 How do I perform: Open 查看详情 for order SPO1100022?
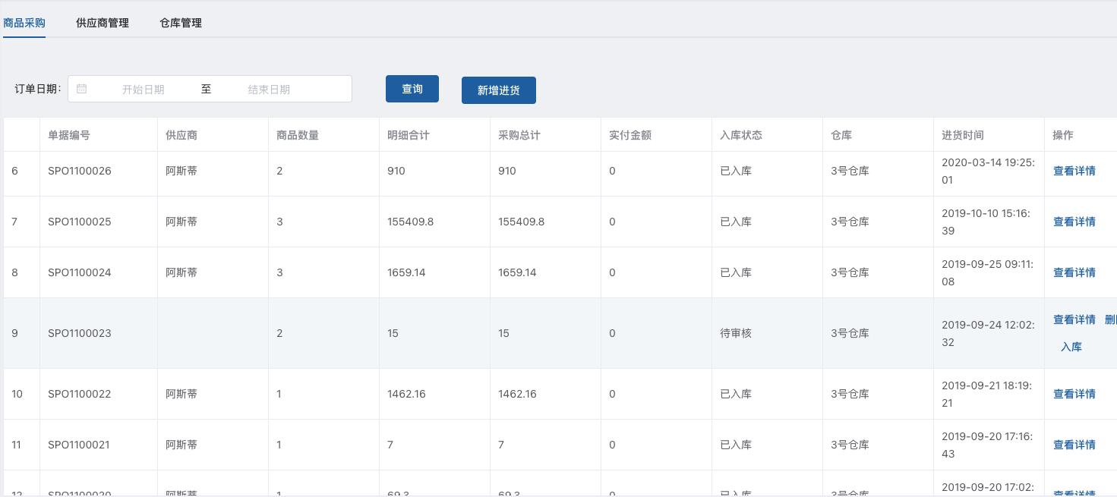point(1074,394)
